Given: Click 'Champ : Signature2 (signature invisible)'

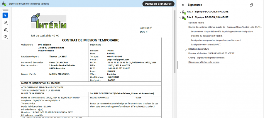Looking at the screenshot, I should [x=207, y=58].
